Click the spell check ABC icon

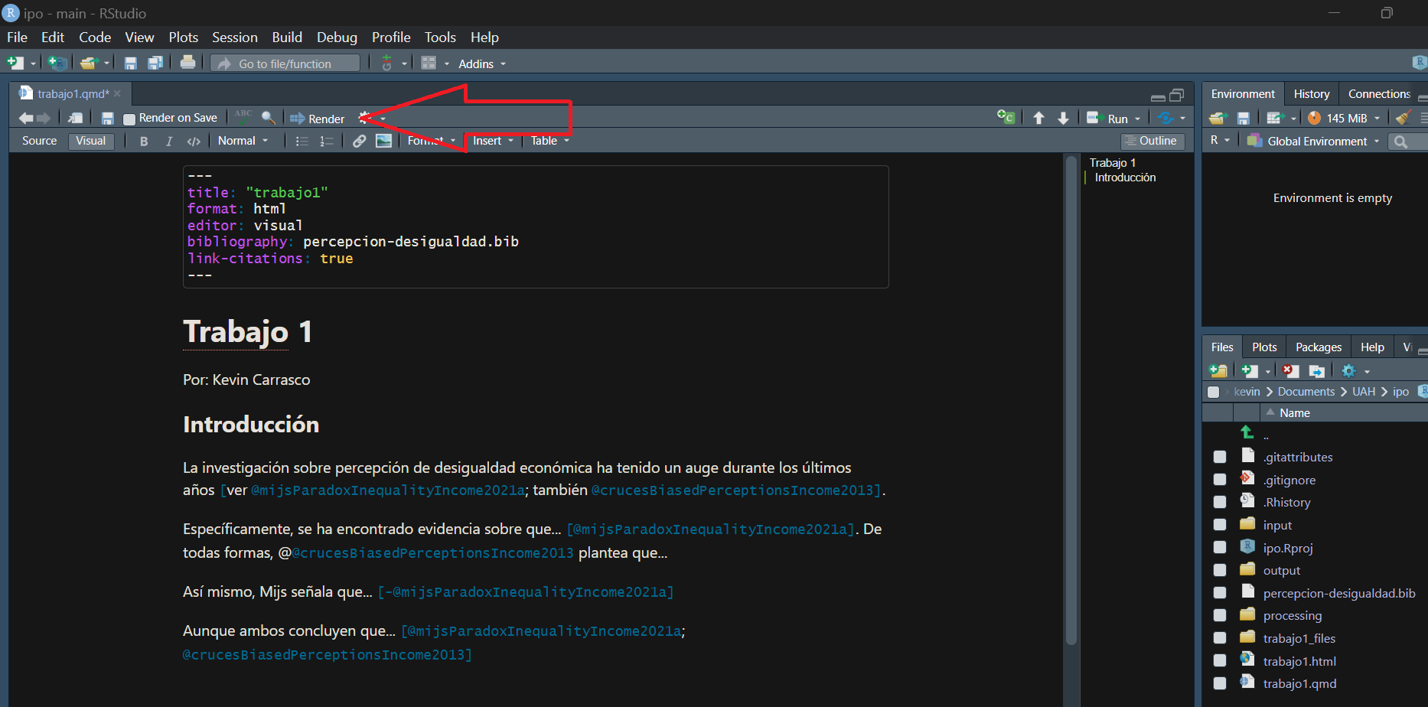243,117
